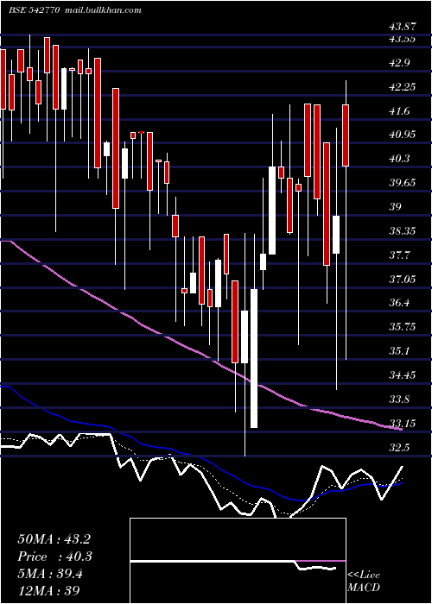Click the 39.65 price axis label
Viewport: 432px width, 604px height.
[x=403, y=182]
